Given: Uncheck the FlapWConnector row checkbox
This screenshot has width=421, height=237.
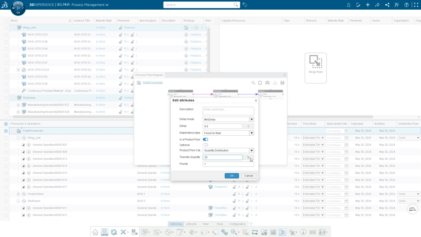Looking at the screenshot, I should click(6, 131).
